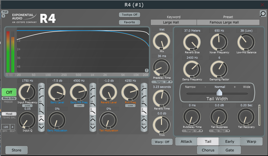Select 12 dB high-pass shape for Early filter

click(x=93, y=88)
